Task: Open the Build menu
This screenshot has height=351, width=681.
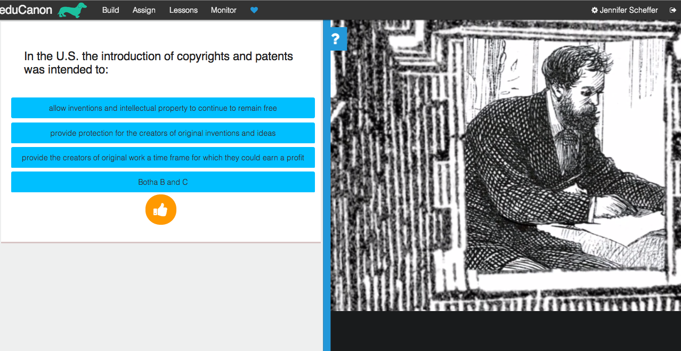Action: point(110,10)
